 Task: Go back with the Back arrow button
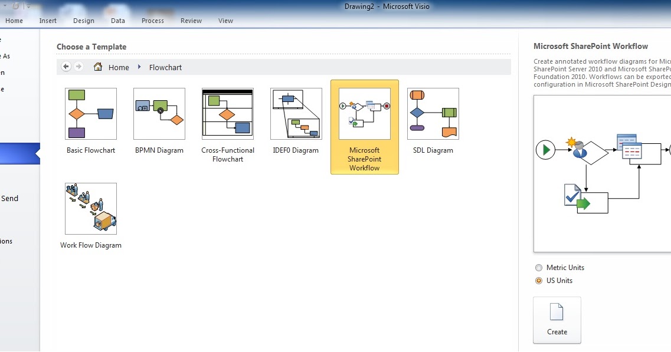tap(66, 67)
